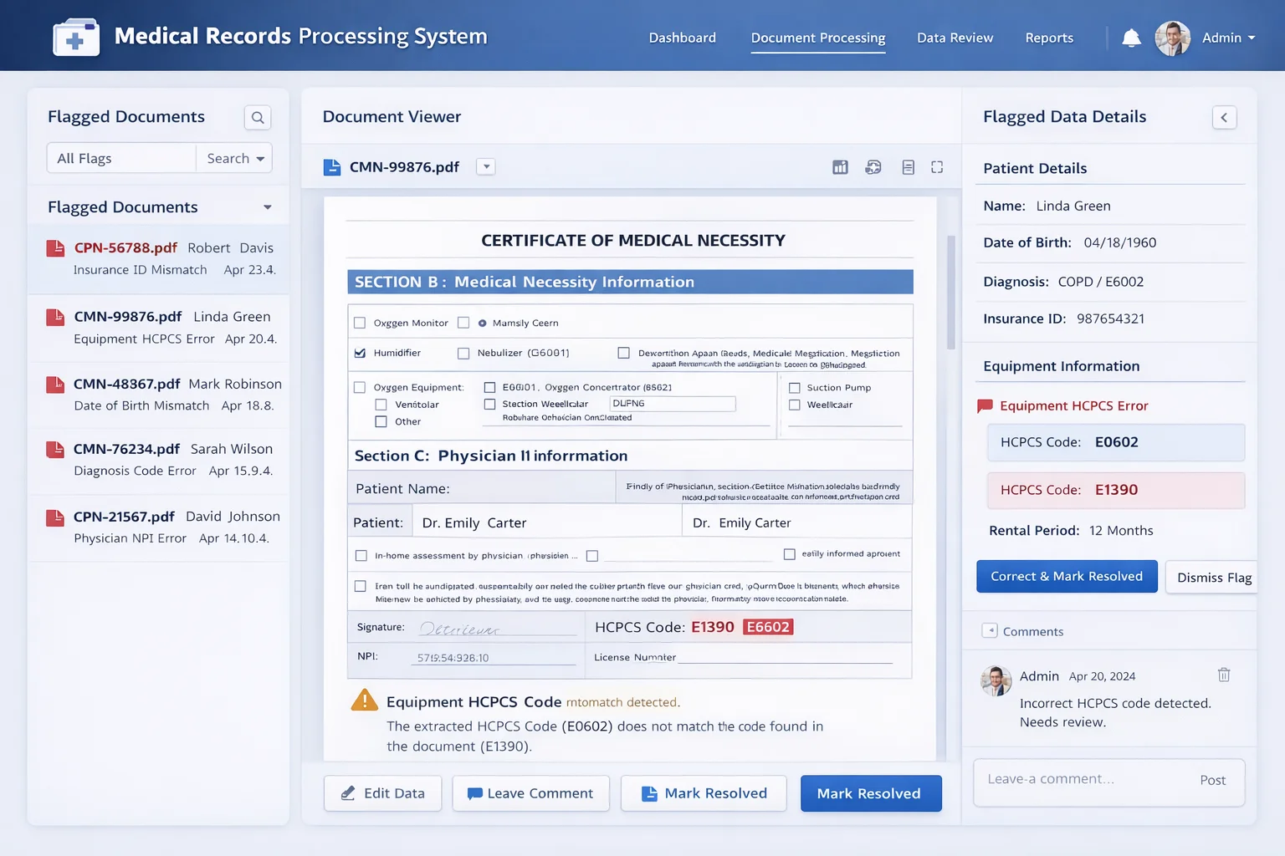Select HCPCS Code E1390 red highlighted row
Viewport: 1285px width, 856px height.
pos(1116,490)
